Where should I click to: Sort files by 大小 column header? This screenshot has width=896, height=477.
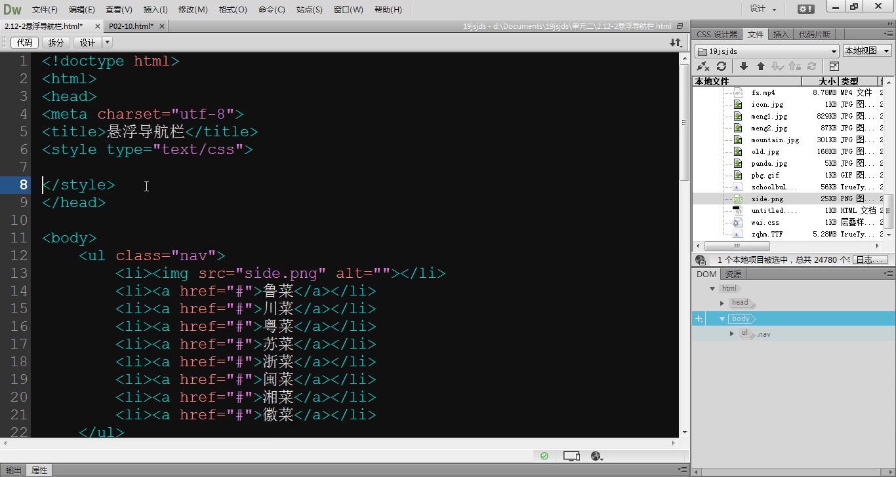(820, 81)
